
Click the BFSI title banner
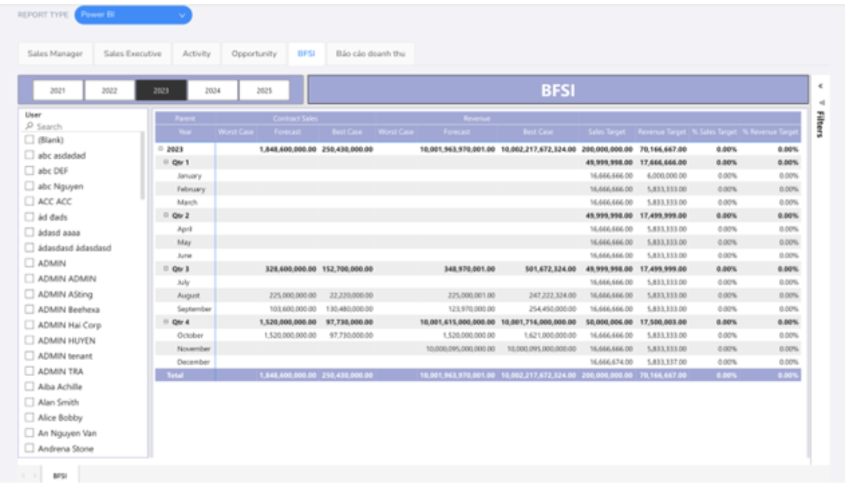click(x=558, y=90)
